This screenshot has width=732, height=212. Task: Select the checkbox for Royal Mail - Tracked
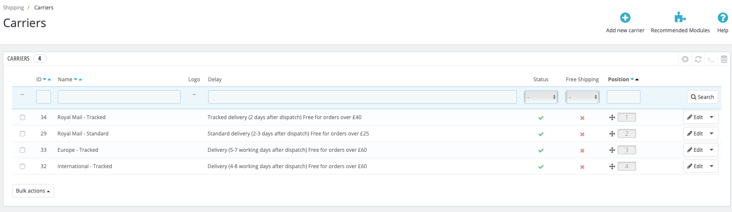click(22, 117)
